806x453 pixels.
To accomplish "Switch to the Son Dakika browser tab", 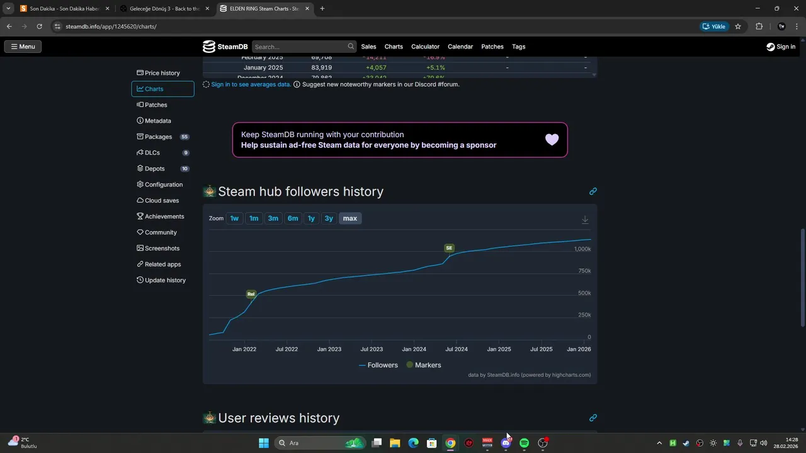I will click(64, 9).
